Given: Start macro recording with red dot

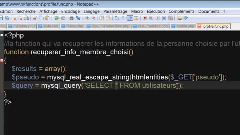Looking at the screenshot, I should [x=144, y=18].
